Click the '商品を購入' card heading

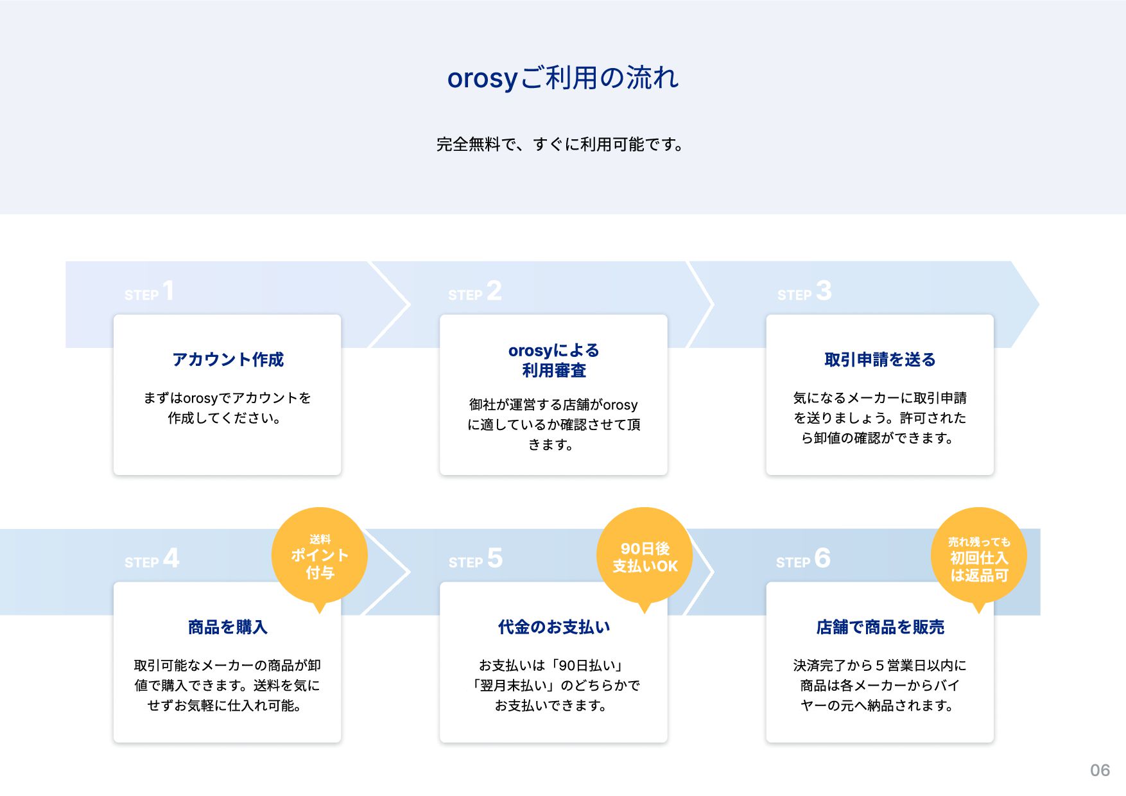(x=228, y=627)
